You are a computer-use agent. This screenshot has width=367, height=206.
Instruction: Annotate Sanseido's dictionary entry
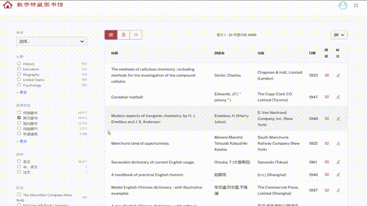coord(338,162)
